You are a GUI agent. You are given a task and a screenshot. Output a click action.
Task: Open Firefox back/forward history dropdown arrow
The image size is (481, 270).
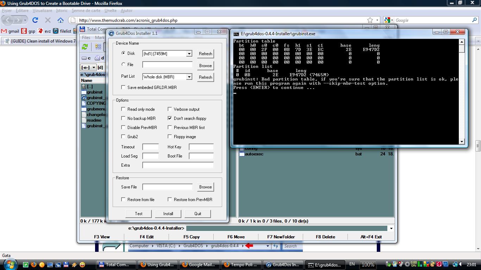click(x=25, y=20)
